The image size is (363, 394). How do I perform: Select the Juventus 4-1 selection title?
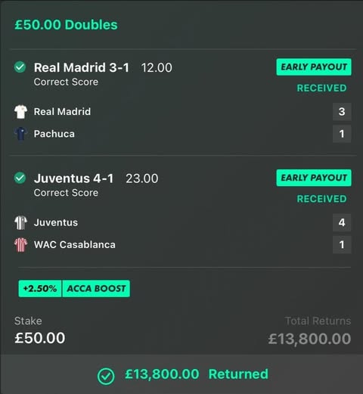pyautogui.click(x=73, y=178)
